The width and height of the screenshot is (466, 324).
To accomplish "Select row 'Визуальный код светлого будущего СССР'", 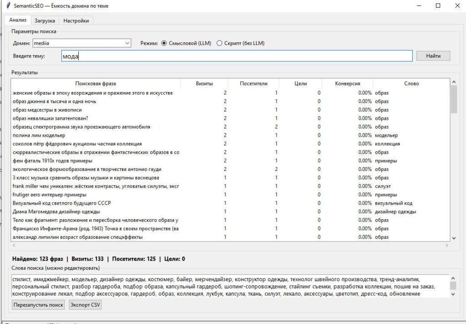I will (231, 203).
